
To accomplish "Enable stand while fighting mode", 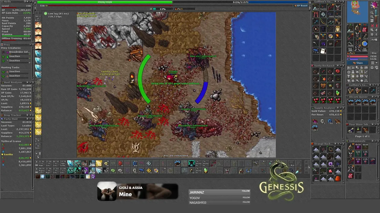I will [x=376, y=25].
